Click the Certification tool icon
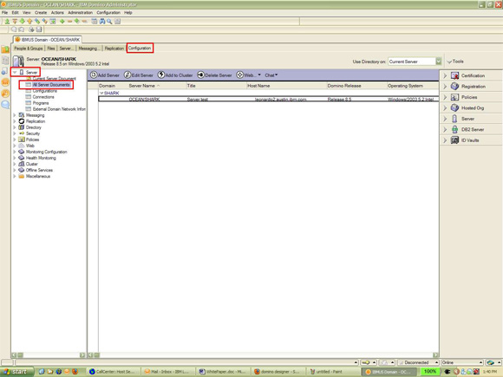Screen dimensions: 503x377 click(454, 75)
